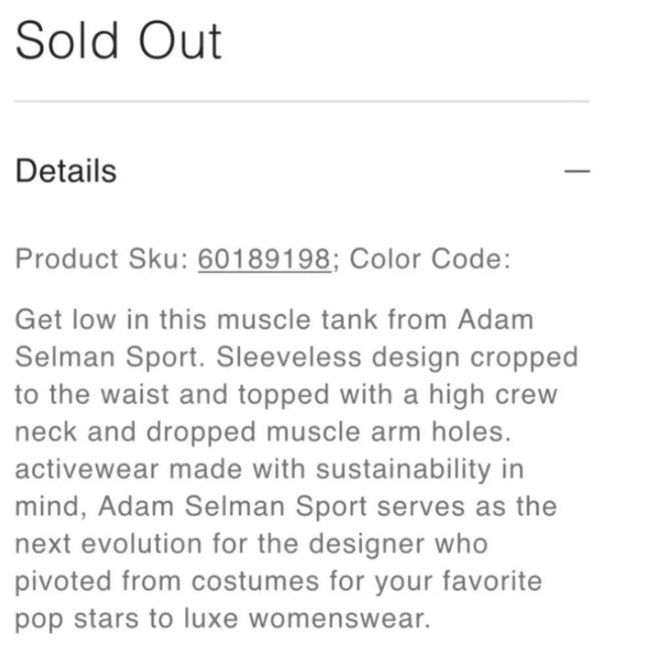Click the horizontal divider under Sold Out
656x656 pixels.
302,100
